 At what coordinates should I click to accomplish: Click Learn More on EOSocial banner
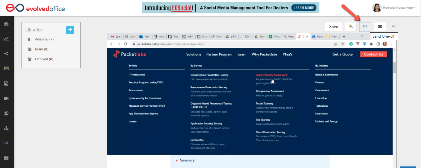304,8
